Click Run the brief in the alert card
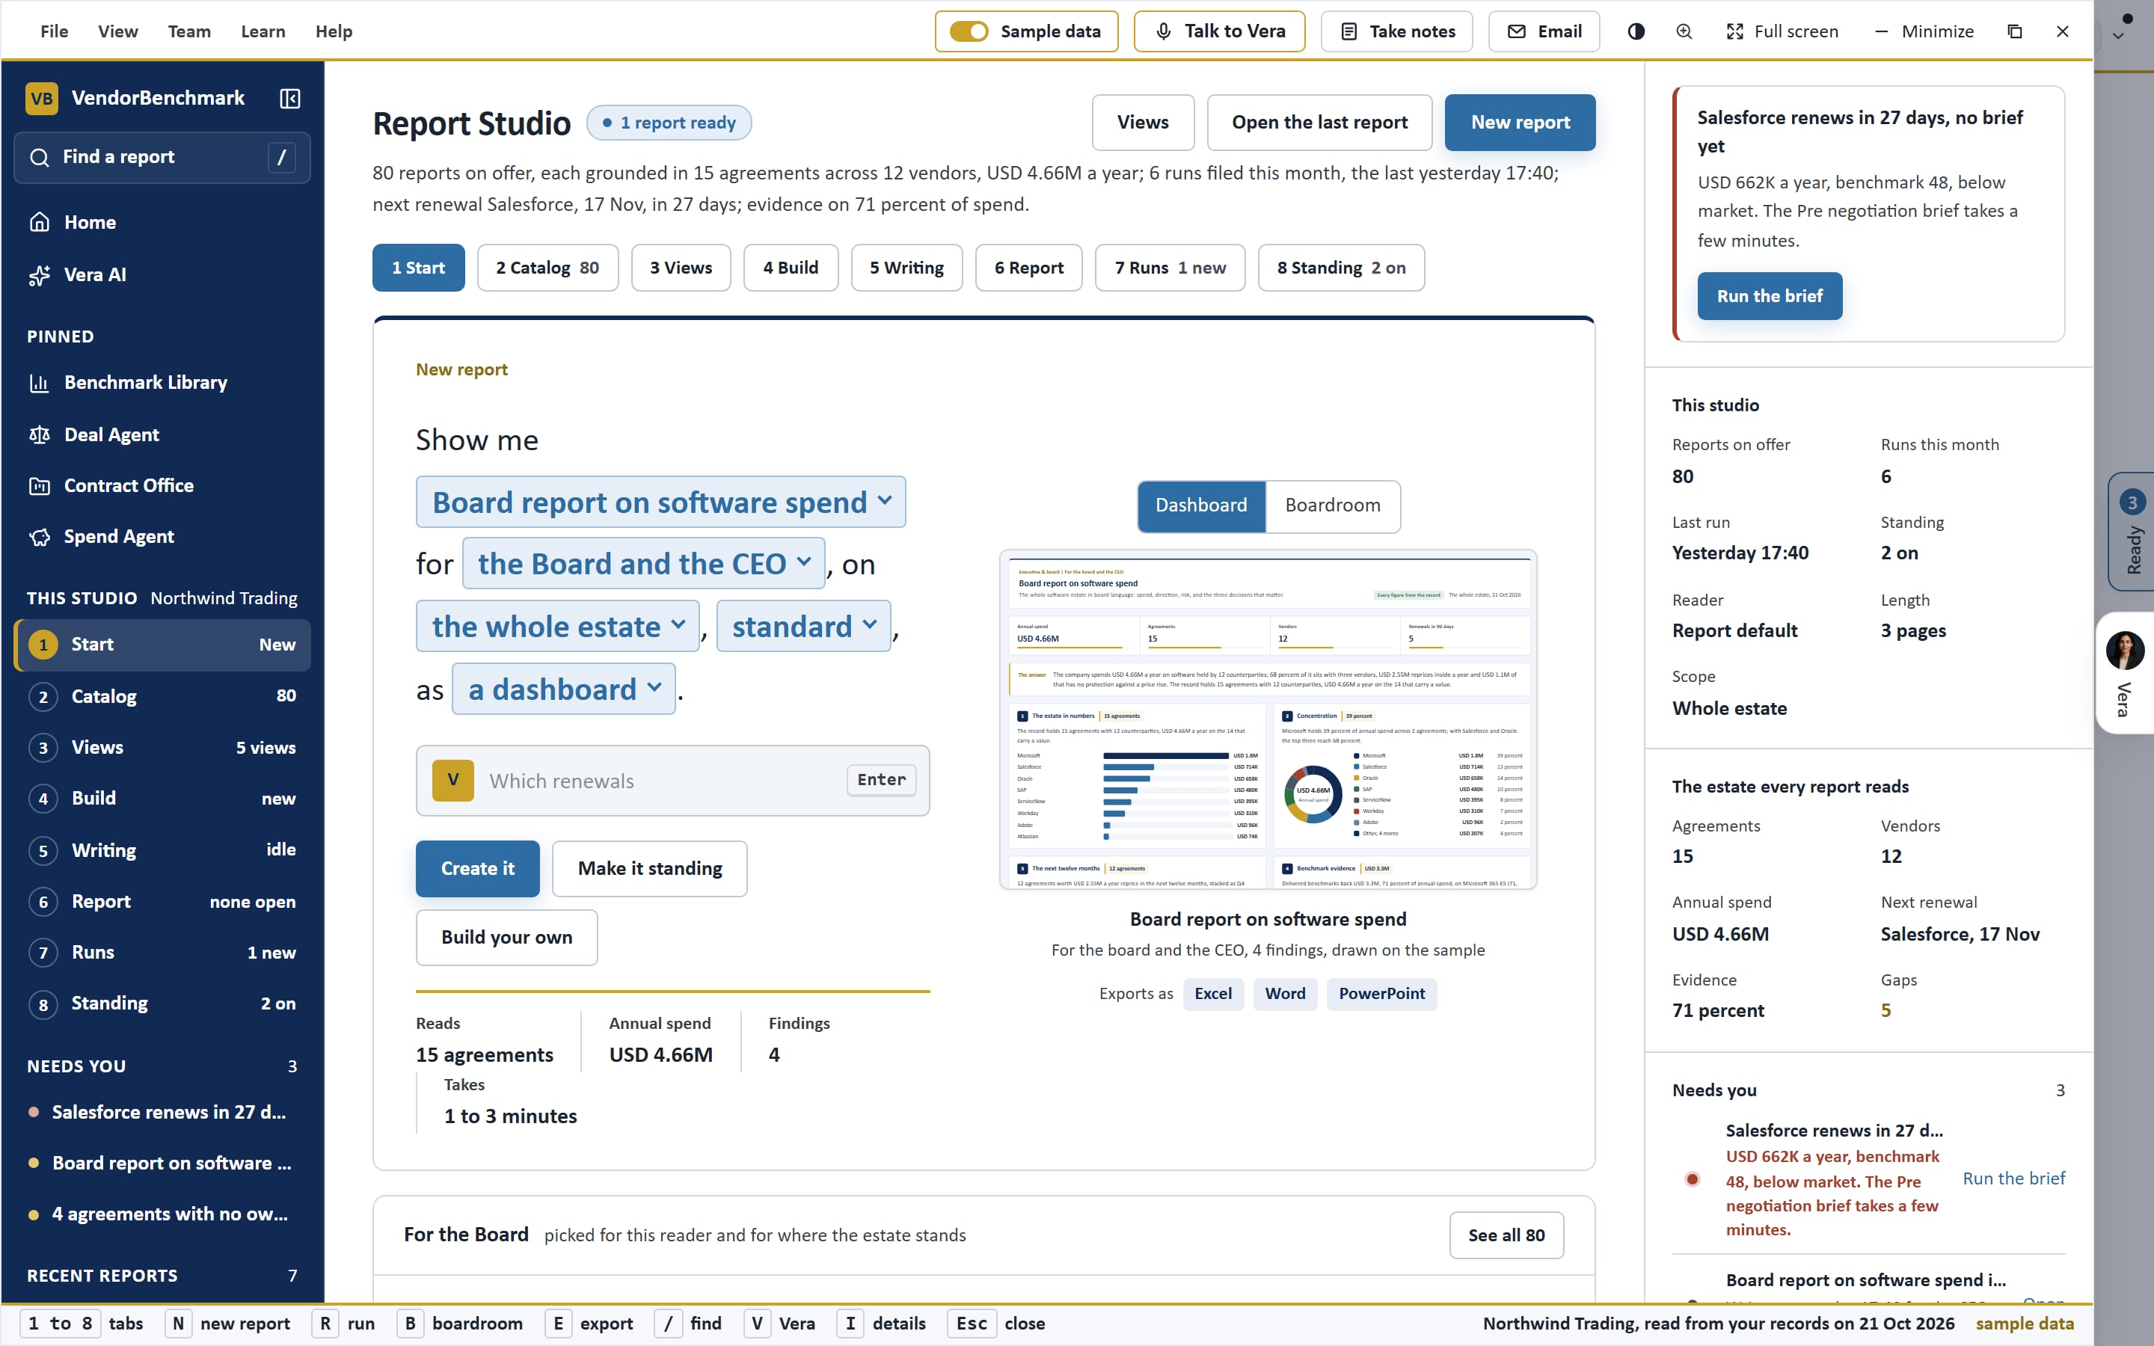The height and width of the screenshot is (1346, 2154). click(x=1769, y=296)
